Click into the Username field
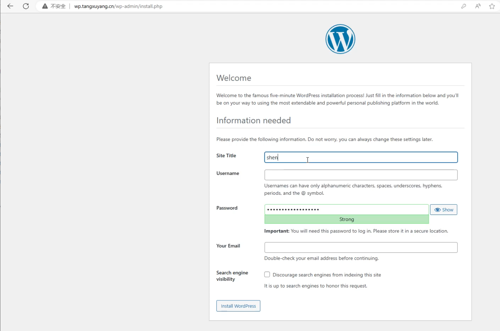 pos(361,175)
